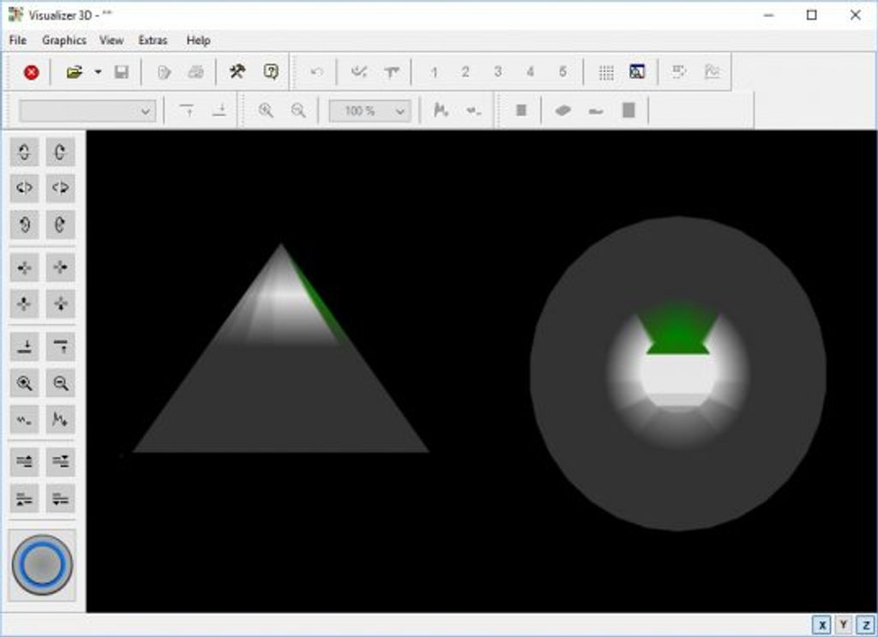The width and height of the screenshot is (878, 637).
Task: Click the large blue circular rotation control
Action: pos(42,565)
